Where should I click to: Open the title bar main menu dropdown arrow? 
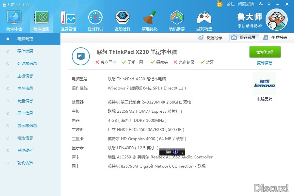point(269,4)
